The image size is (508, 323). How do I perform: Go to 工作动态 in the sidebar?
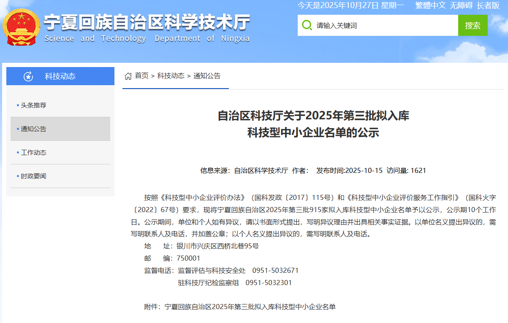[x=34, y=153]
